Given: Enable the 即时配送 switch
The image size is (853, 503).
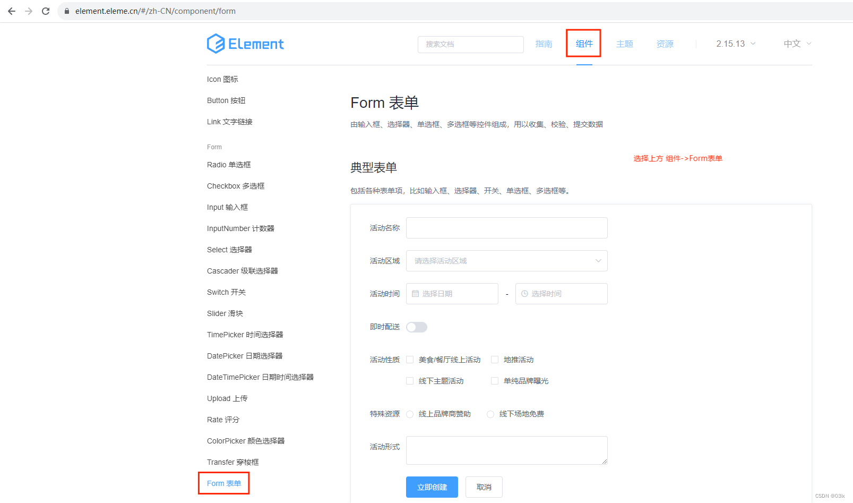Looking at the screenshot, I should pos(416,327).
